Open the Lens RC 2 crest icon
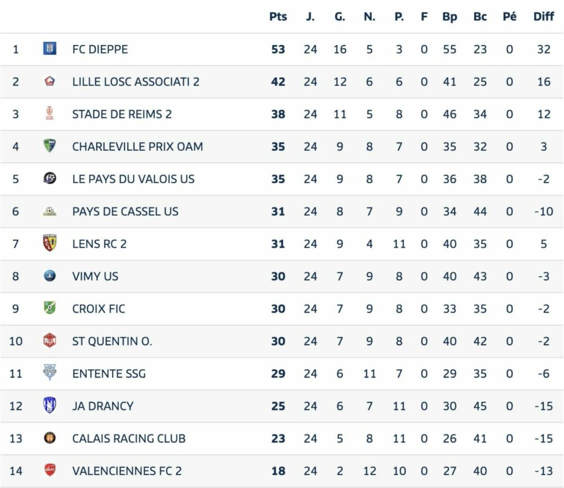Screen dimensions: 564x488 click(50, 243)
